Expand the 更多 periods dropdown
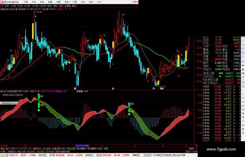The image size is (245, 157). click(75, 6)
